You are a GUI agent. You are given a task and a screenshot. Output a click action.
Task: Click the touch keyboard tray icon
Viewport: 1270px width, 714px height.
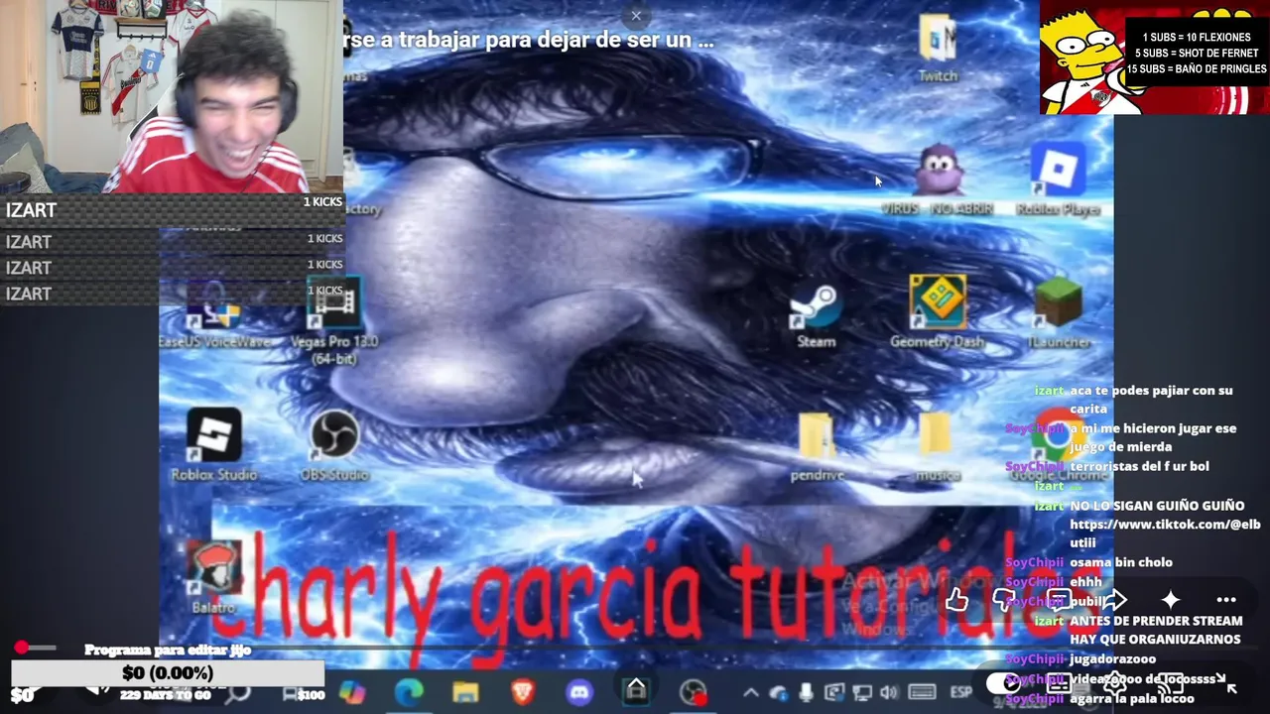(x=922, y=692)
